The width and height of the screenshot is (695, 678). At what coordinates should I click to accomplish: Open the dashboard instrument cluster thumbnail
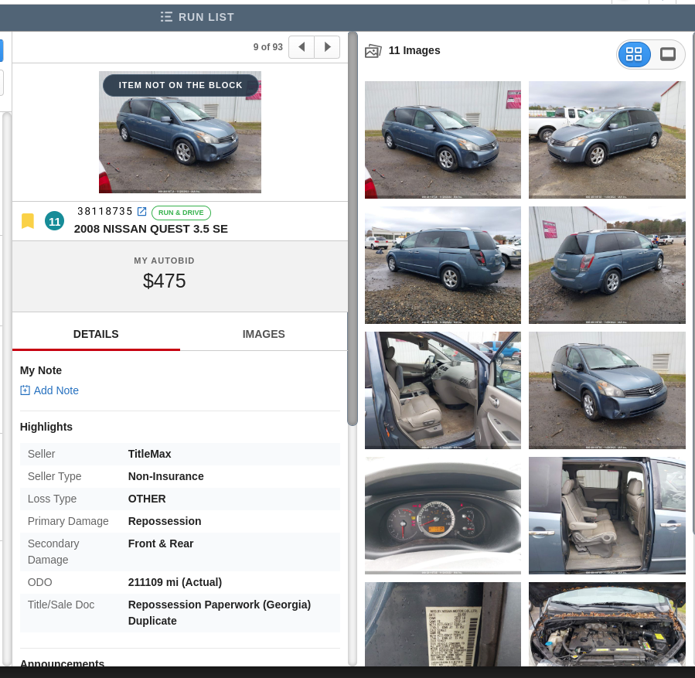coord(443,515)
